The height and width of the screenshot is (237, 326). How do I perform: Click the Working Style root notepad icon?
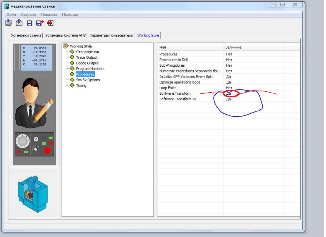(x=66, y=46)
